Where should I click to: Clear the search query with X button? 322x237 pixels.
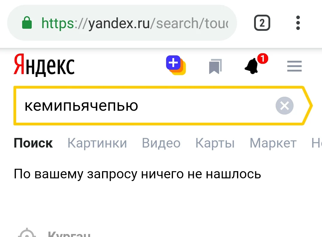coord(284,106)
